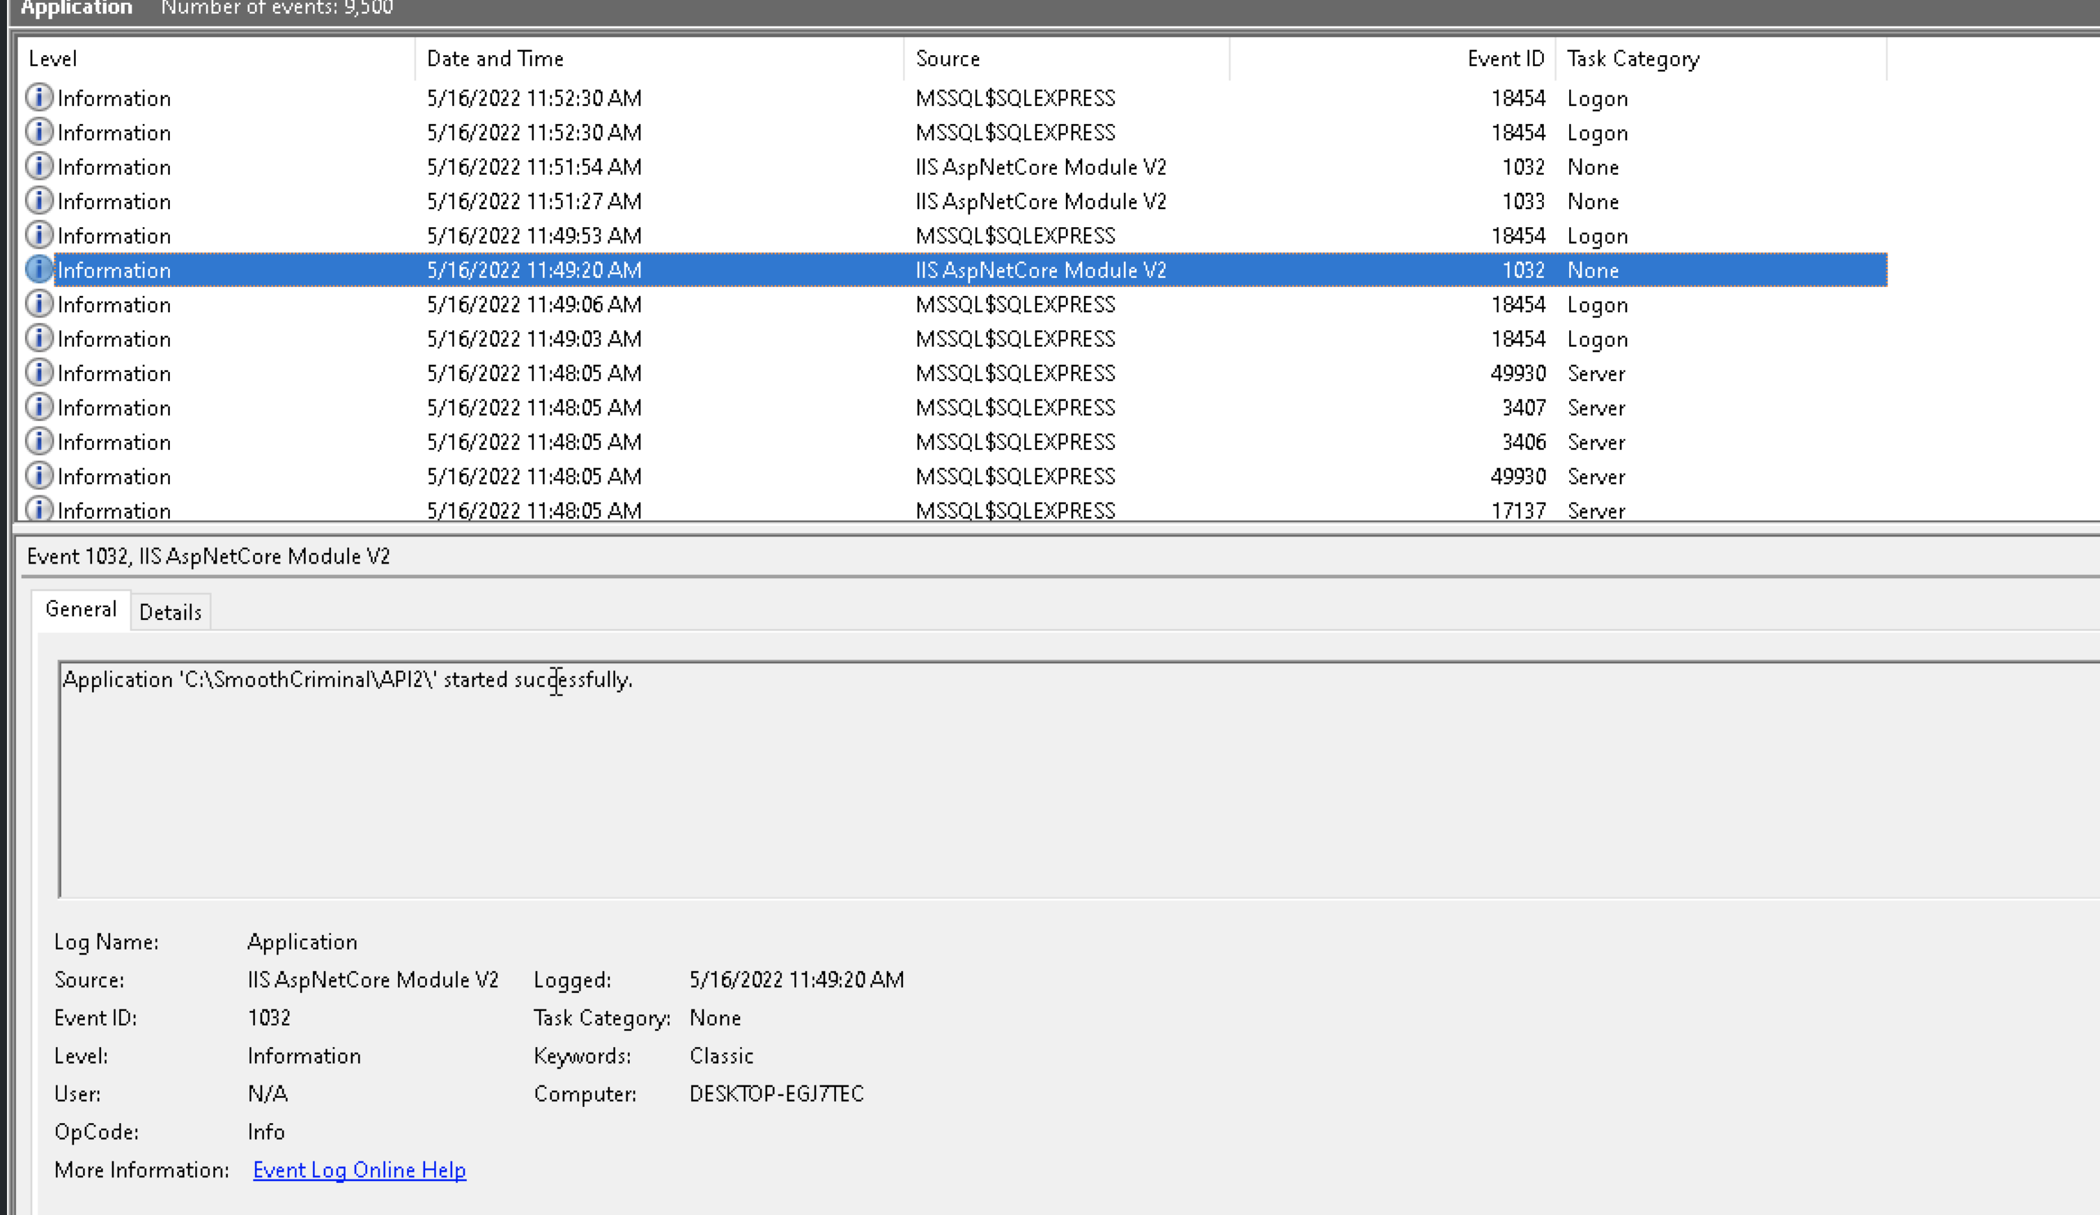Click info icon of event ID 3407 row

[x=38, y=408]
